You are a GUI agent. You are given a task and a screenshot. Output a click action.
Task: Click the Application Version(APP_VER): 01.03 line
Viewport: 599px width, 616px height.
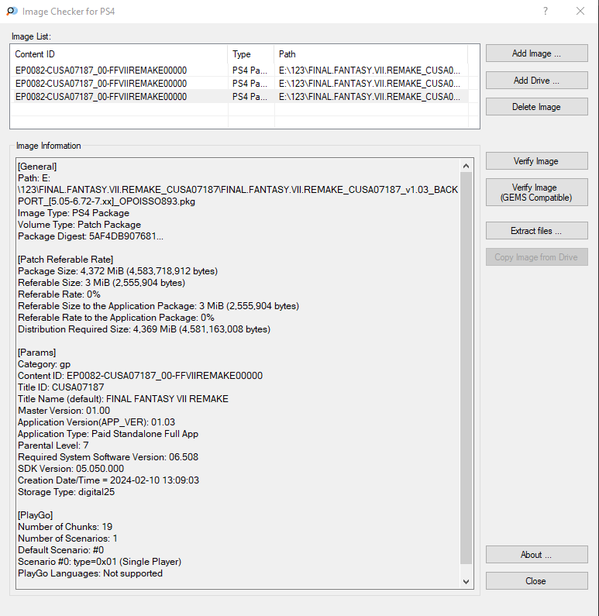point(96,422)
